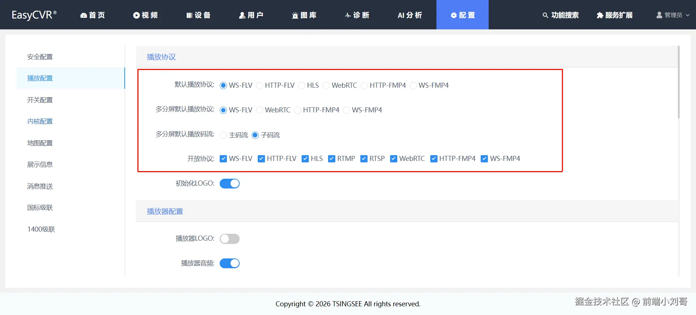
Task: Click the EasyCVR logo
Action: [x=34, y=15]
